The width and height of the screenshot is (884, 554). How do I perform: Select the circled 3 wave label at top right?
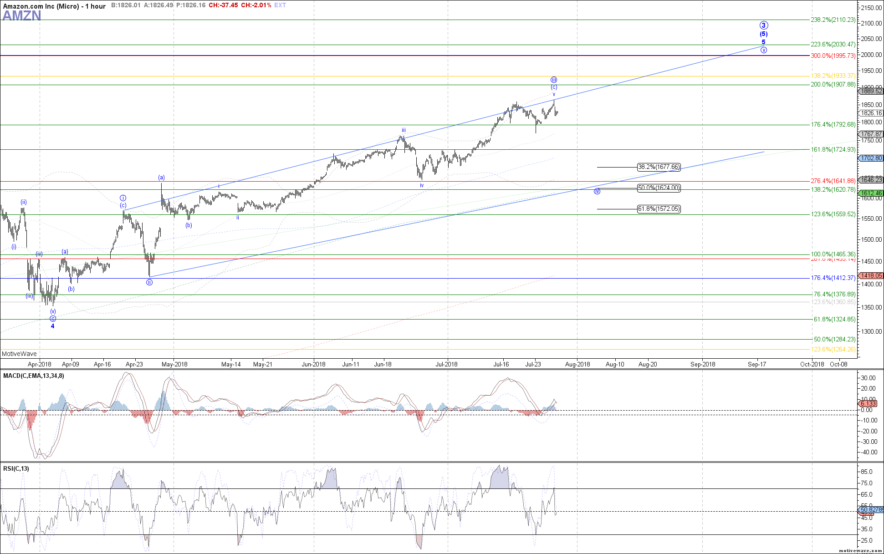click(x=764, y=25)
